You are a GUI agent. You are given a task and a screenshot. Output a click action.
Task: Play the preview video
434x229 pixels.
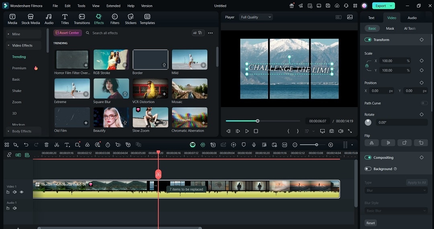click(247, 131)
